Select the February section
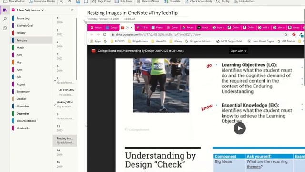The image size is (305, 172). (31, 40)
